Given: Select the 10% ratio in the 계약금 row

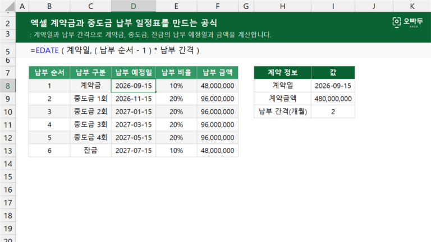Looking at the screenshot, I should point(176,86).
